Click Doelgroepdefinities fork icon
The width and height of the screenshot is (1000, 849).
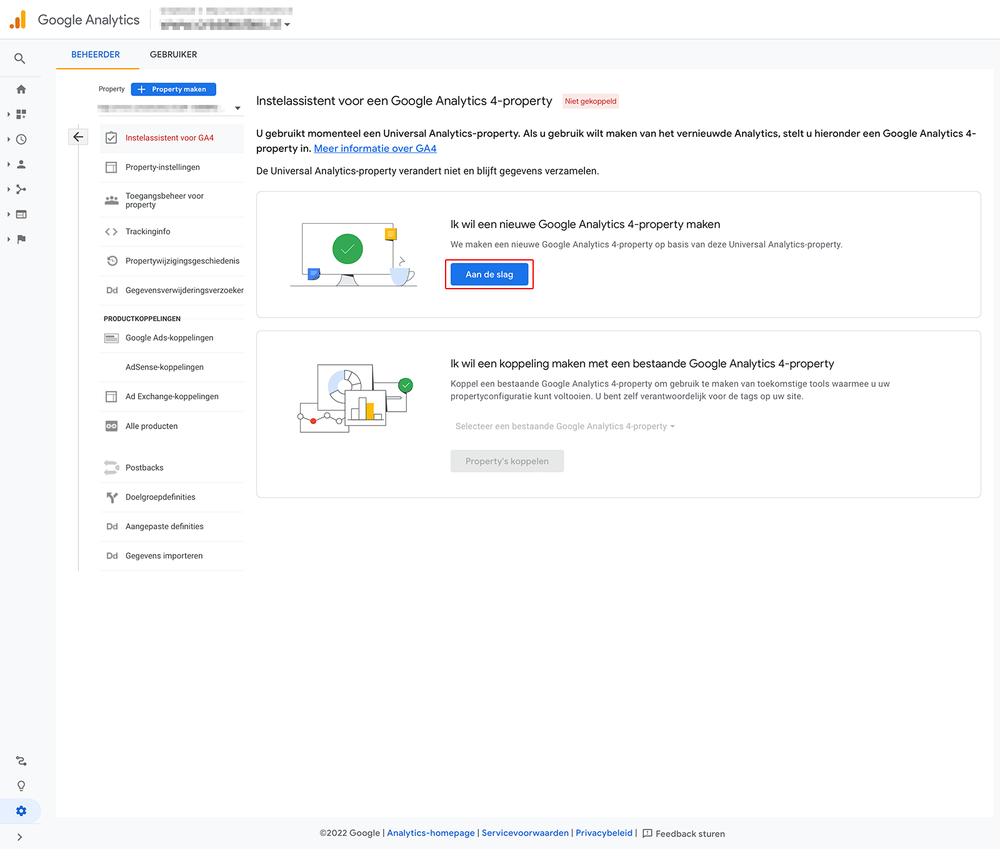coord(112,497)
